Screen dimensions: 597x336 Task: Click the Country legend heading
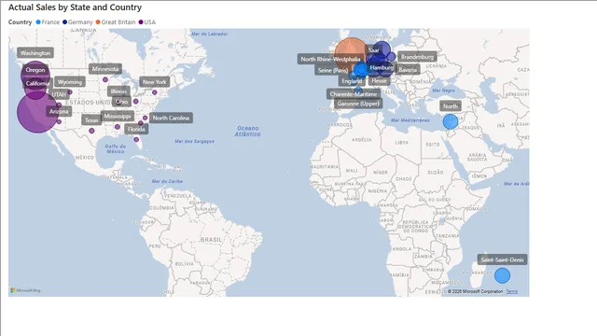click(21, 22)
